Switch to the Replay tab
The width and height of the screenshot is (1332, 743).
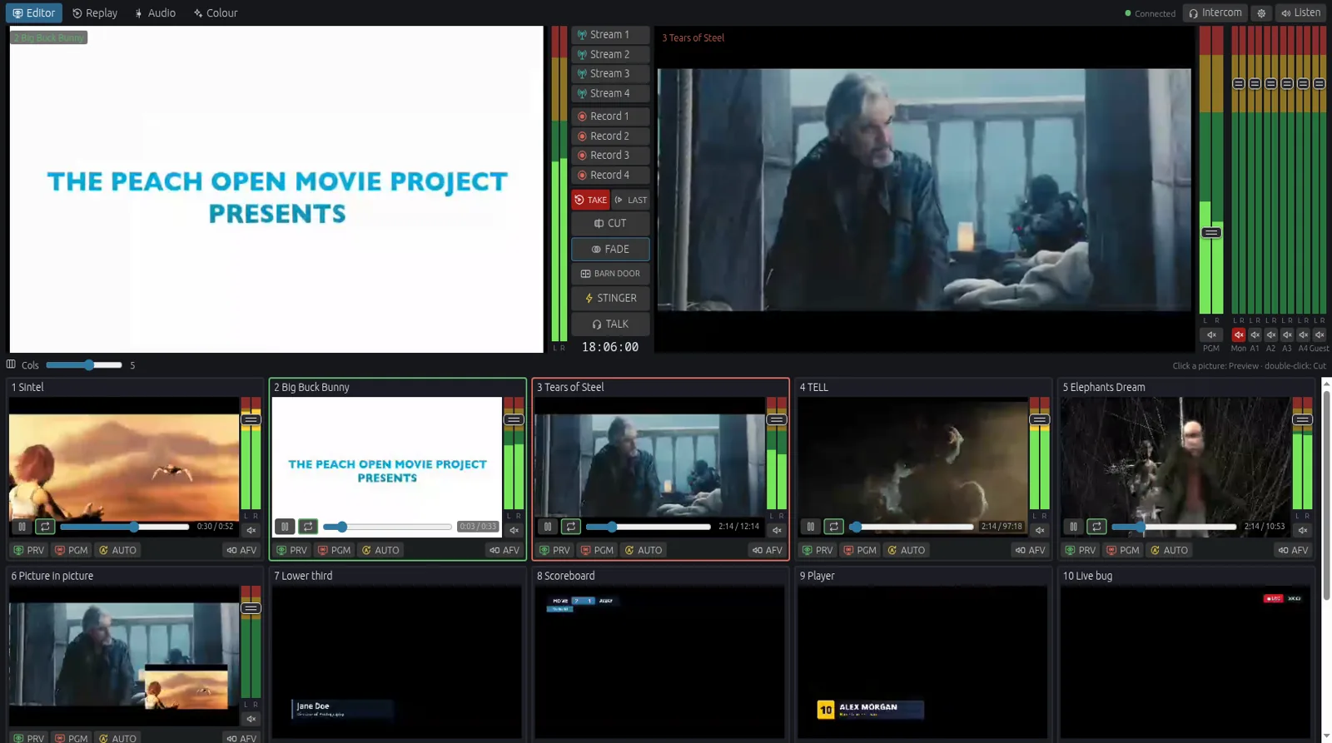(x=95, y=13)
